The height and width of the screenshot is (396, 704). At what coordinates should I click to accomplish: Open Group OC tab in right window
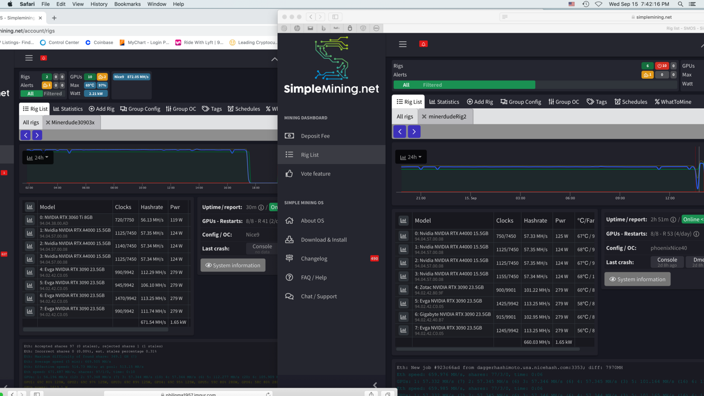(x=564, y=102)
